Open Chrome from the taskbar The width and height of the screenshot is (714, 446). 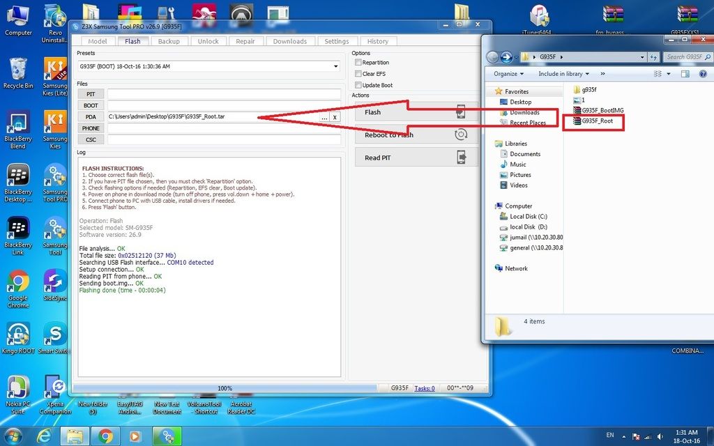pyautogui.click(x=105, y=436)
